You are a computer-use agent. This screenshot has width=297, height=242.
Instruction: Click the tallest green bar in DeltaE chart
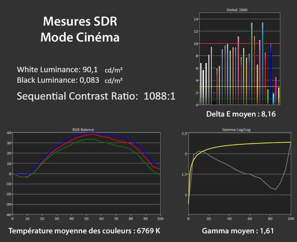(252, 63)
